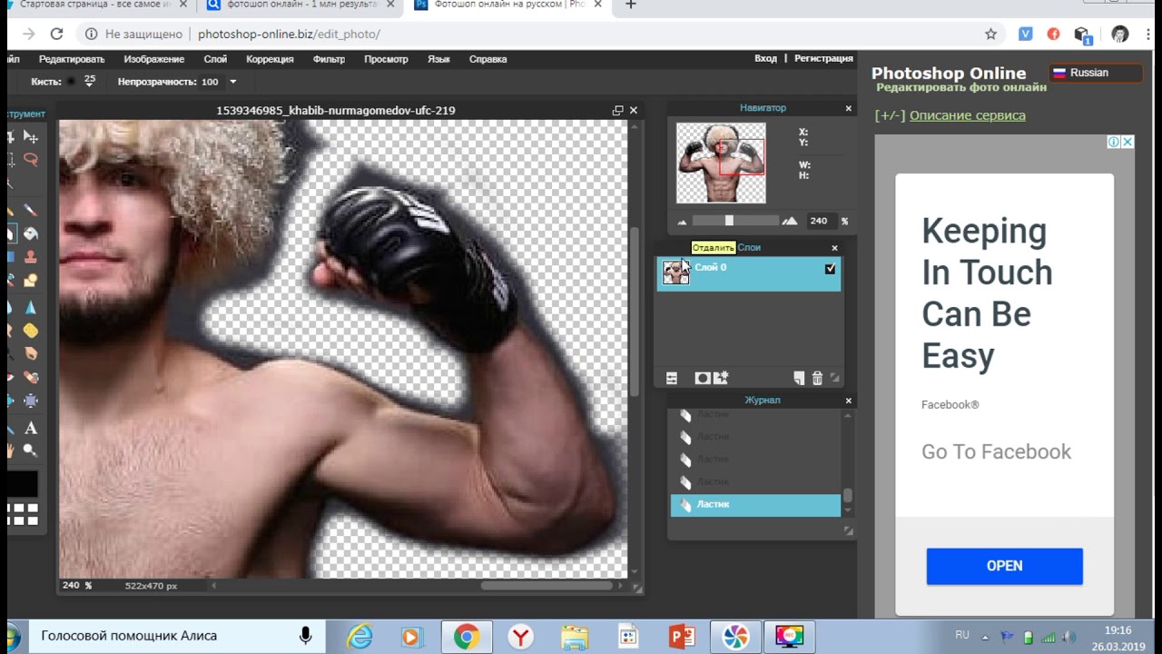Open the Изображение menu

154,59
